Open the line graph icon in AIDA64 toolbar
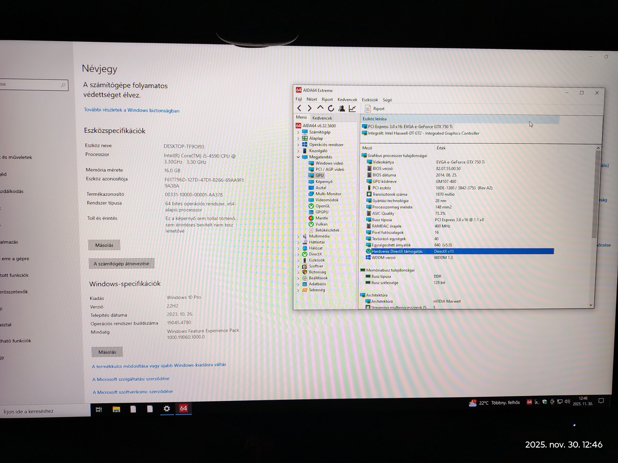The width and height of the screenshot is (618, 463). tap(352, 108)
